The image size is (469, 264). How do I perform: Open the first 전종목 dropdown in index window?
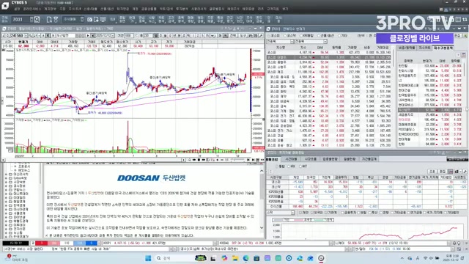[292, 42]
